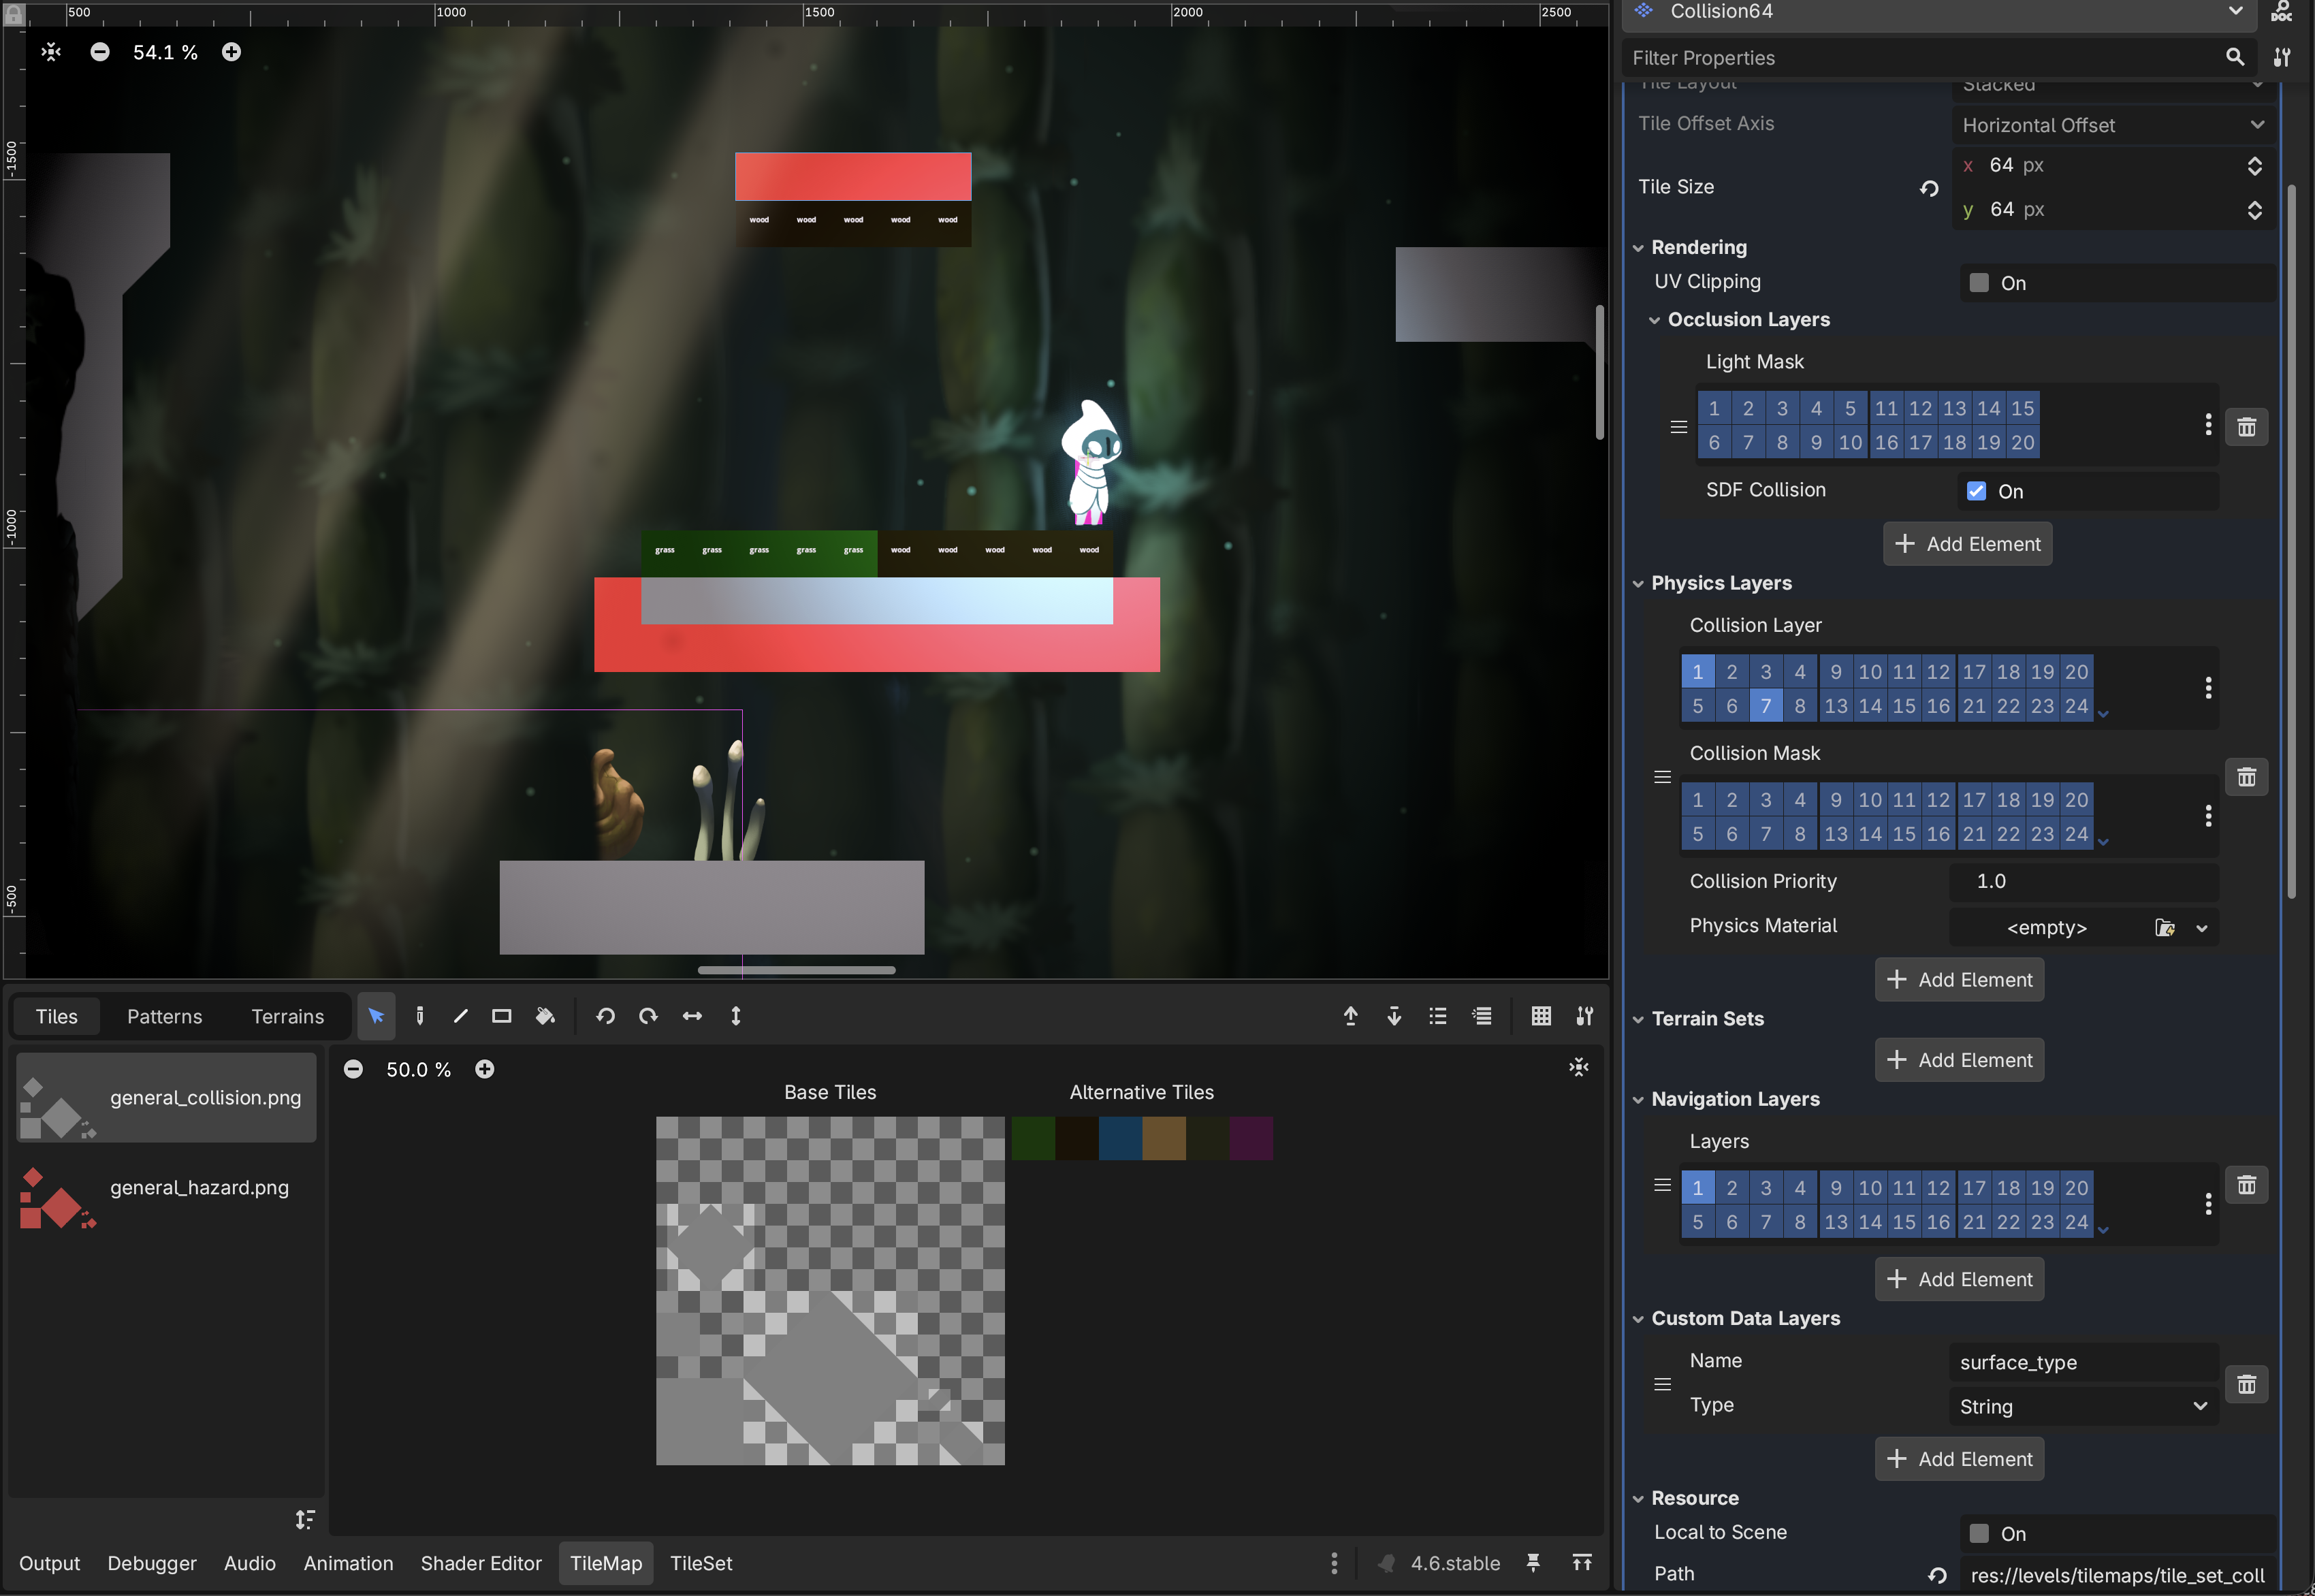Toggle bit 11 in Light Mask

pyautogui.click(x=1886, y=408)
